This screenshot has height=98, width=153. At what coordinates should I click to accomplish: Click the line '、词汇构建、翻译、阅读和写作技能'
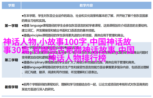[x=60, y=72]
